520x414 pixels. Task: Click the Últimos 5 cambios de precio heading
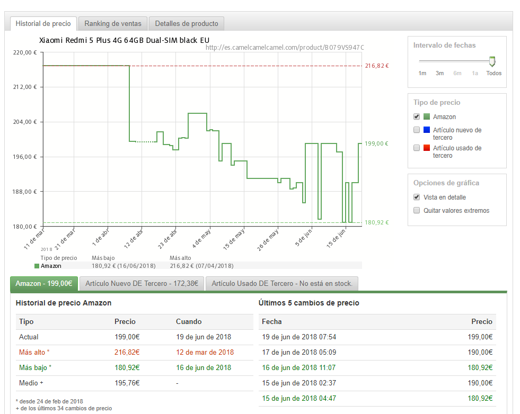coord(309,303)
